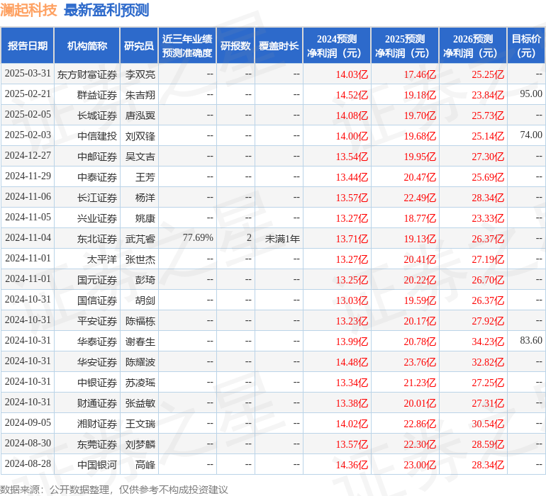The width and height of the screenshot is (546, 496).
Task: Select researcher 苏凌瑶 cell
Action: point(140,383)
